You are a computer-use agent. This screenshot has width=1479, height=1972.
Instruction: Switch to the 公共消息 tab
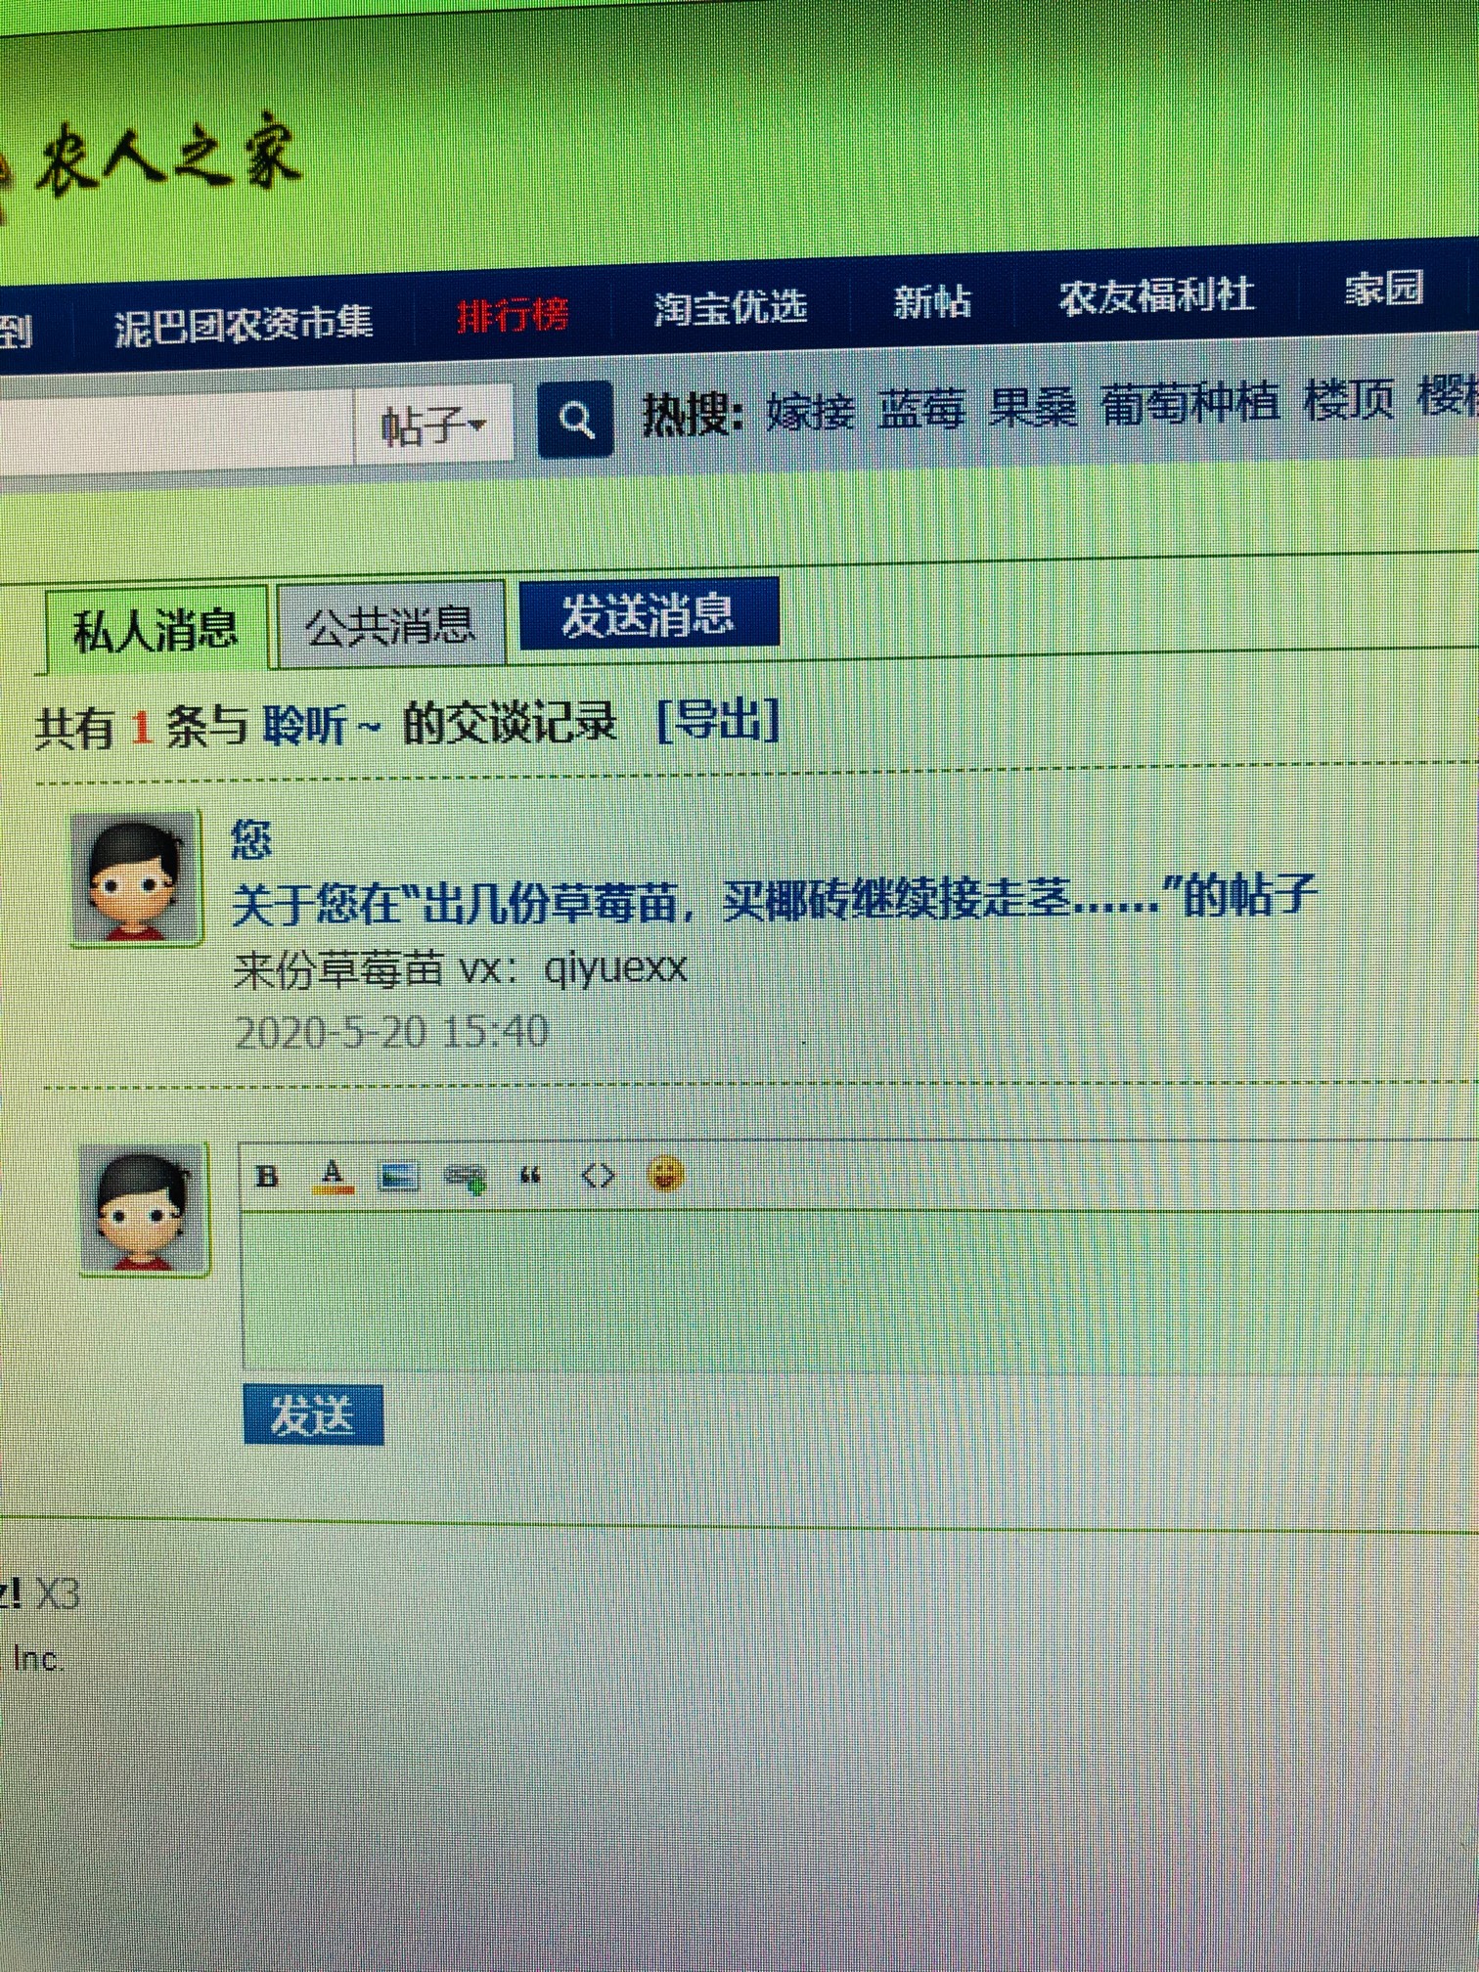(x=391, y=625)
